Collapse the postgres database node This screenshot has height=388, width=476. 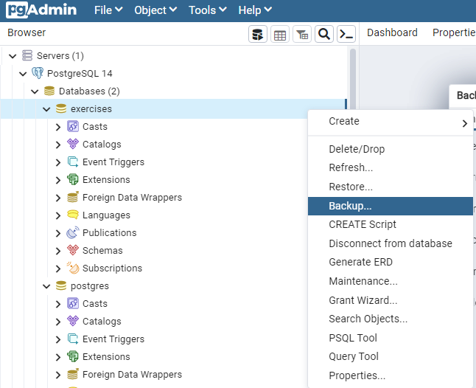(x=46, y=286)
